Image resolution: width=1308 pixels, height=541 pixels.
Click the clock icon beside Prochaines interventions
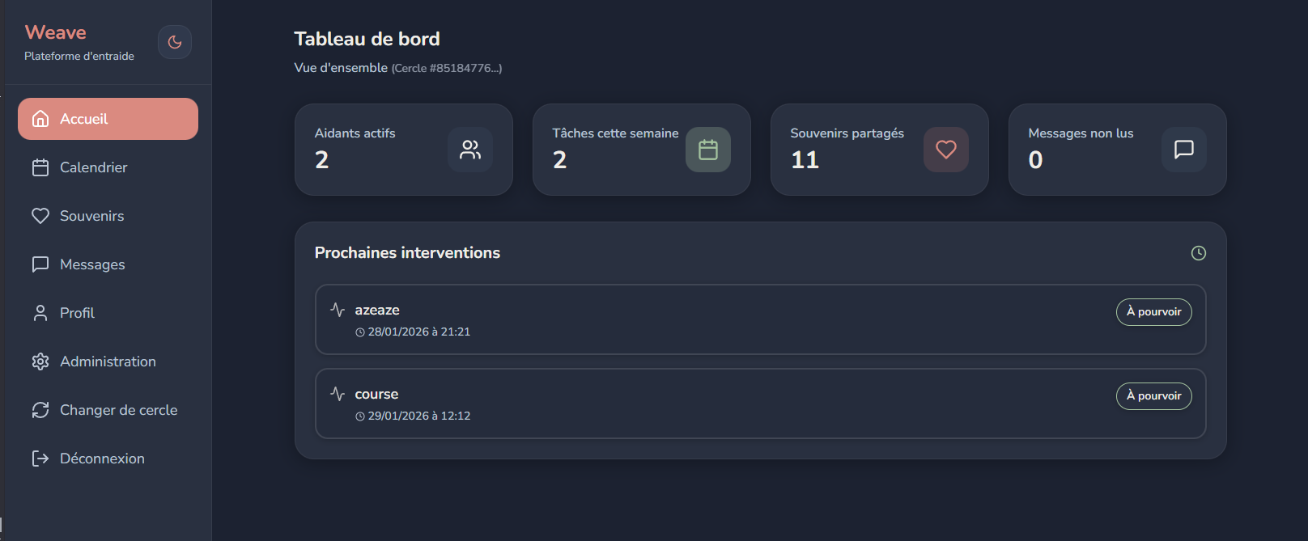[1199, 252]
